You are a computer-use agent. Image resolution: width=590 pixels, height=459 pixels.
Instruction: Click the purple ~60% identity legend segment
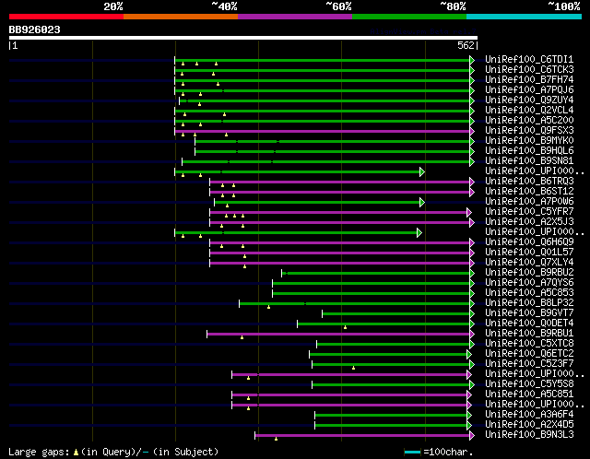(295, 17)
